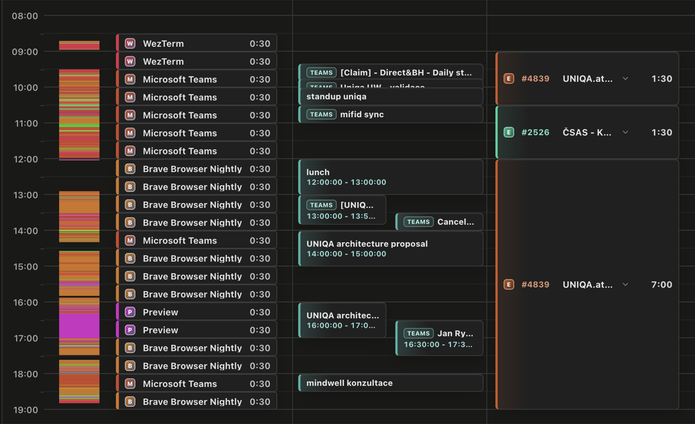The image size is (695, 424).
Task: Open UNIQA architecture proposal event at 14:00
Action: coord(390,249)
